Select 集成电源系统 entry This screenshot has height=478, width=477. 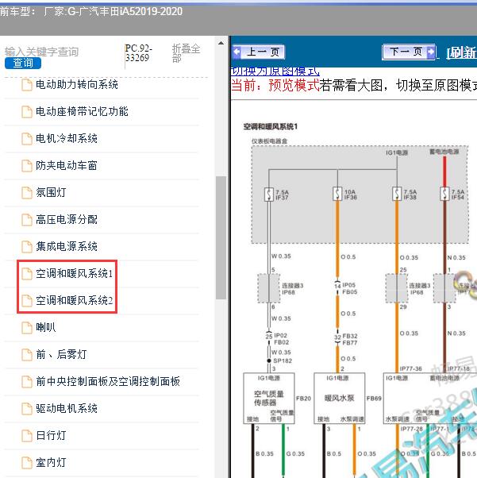pyautogui.click(x=67, y=246)
